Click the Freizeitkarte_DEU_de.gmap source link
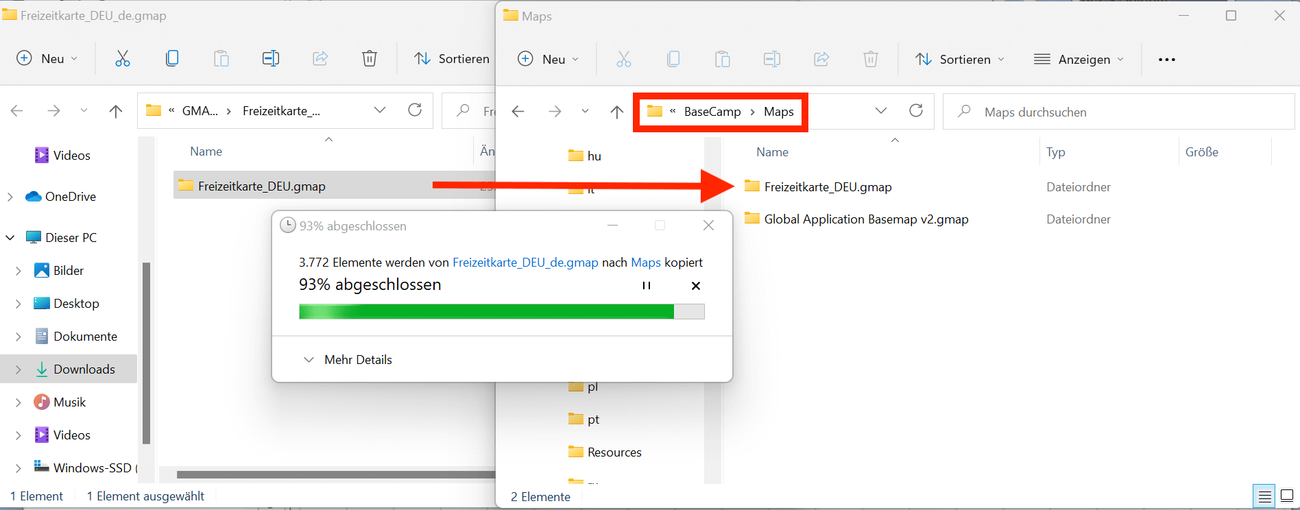Viewport: 1300px width, 510px height. click(525, 263)
